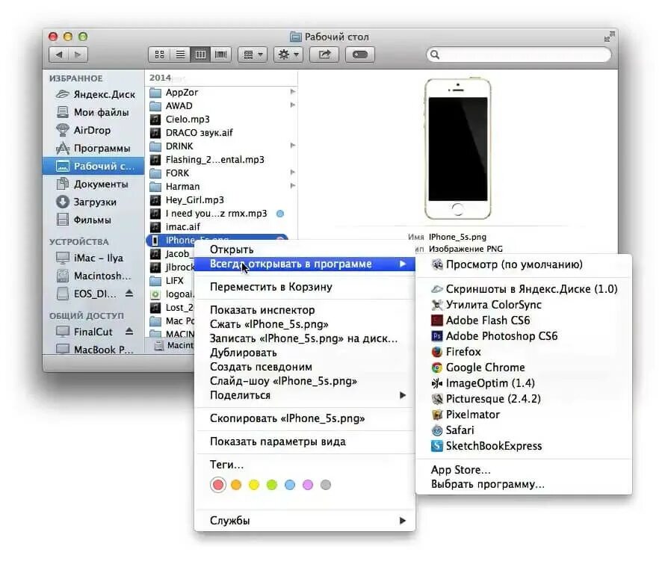
Task: Click the iPhone preview image
Action: click(x=457, y=149)
